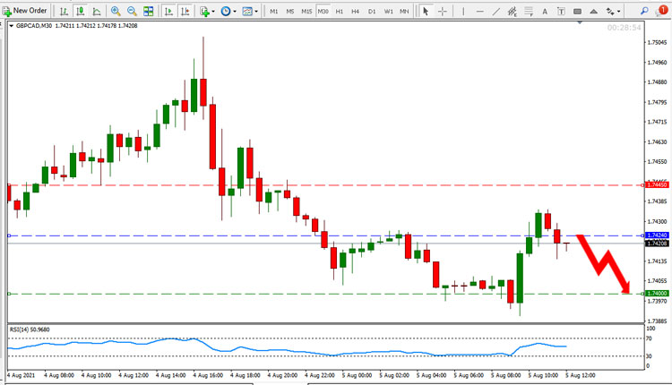Tile chart windows with grid icon
The width and height of the screenshot is (672, 385).
[148, 12]
